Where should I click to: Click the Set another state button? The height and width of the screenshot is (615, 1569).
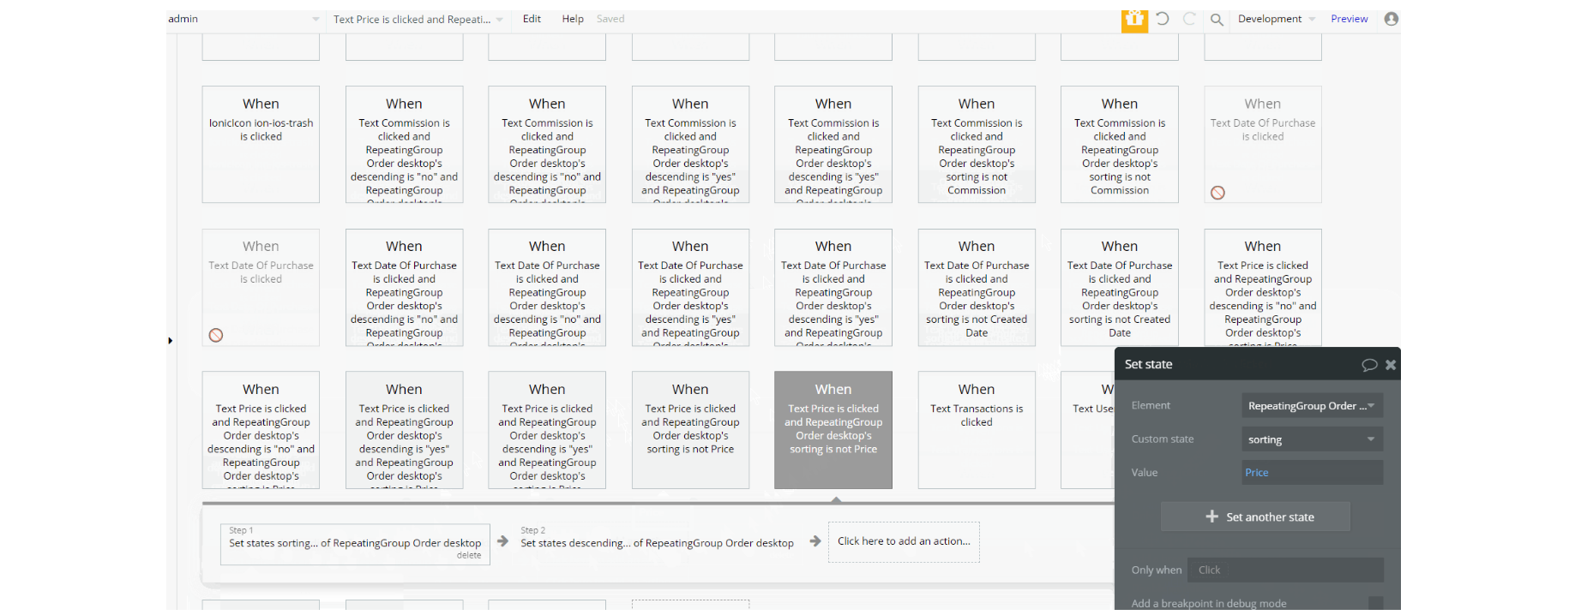tap(1255, 516)
